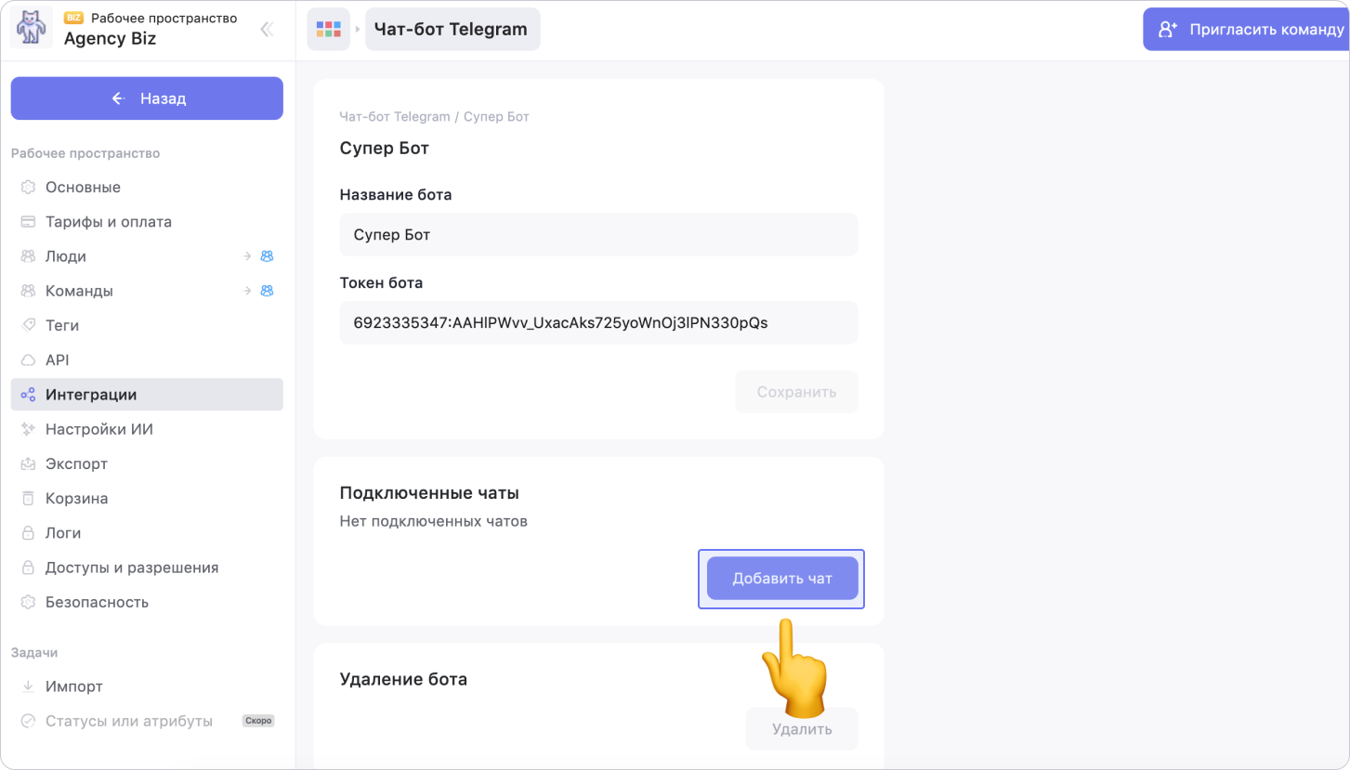This screenshot has width=1350, height=770.
Task: Open the Основные settings section
Action: 83,187
